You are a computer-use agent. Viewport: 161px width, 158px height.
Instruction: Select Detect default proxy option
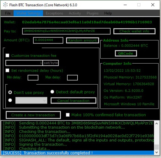pos(52,92)
